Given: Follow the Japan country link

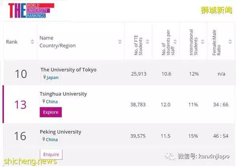Looking at the screenshot, I should 52,77.
